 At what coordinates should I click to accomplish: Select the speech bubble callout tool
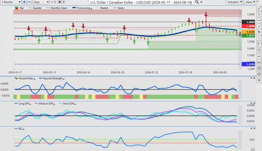click(259, 50)
